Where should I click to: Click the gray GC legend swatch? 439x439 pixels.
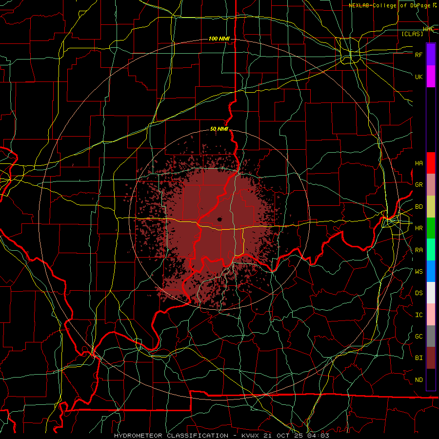431,336
